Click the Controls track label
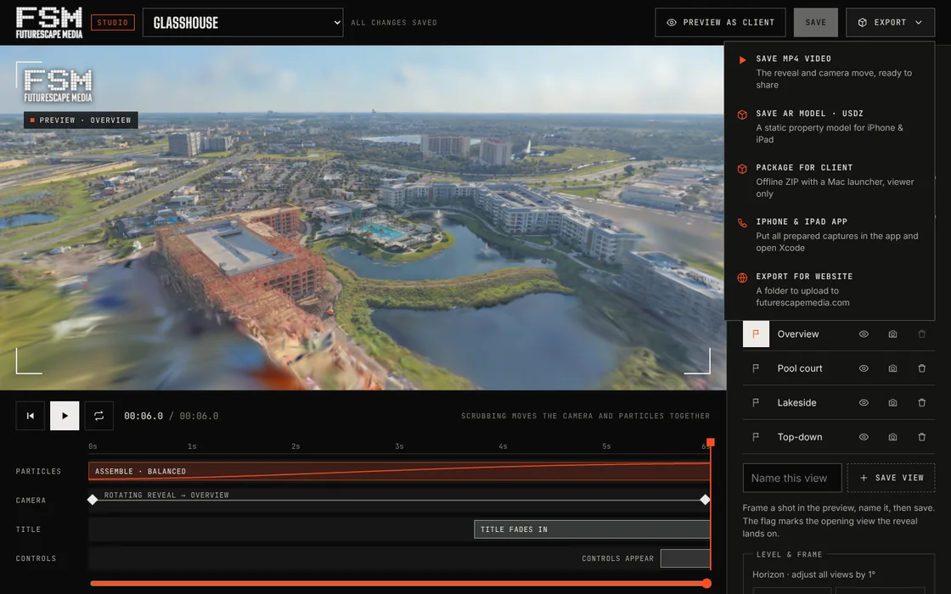The image size is (951, 594). (36, 558)
